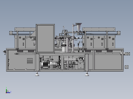Select the large upright cabinet door panel

45,39
